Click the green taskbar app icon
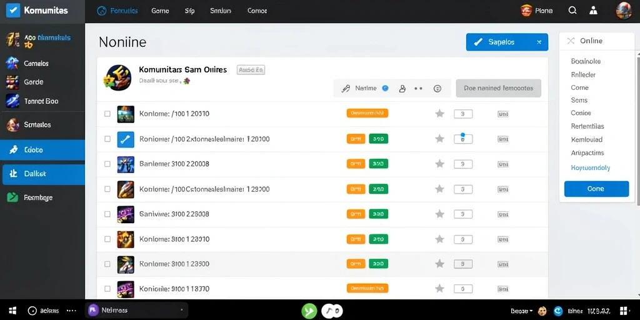This screenshot has height=320, width=640. [309, 311]
